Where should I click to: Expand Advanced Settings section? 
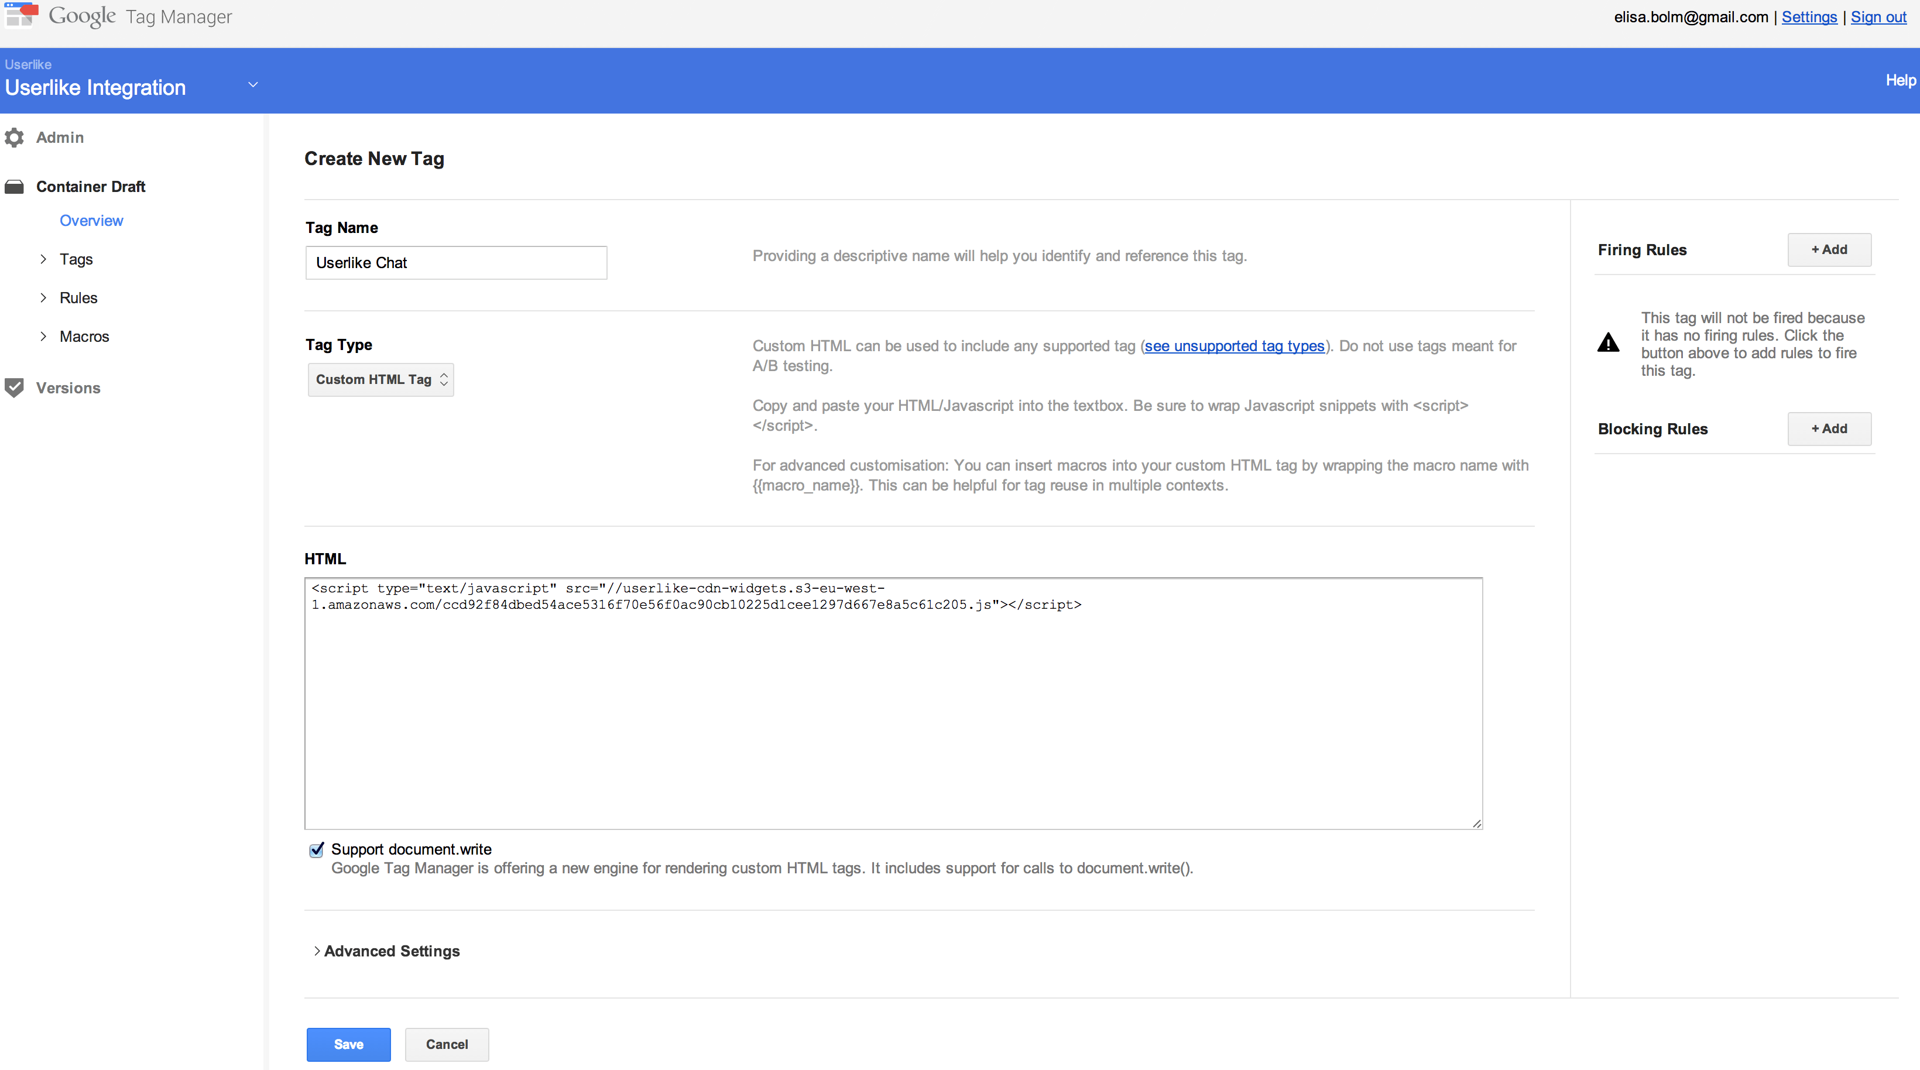point(387,952)
